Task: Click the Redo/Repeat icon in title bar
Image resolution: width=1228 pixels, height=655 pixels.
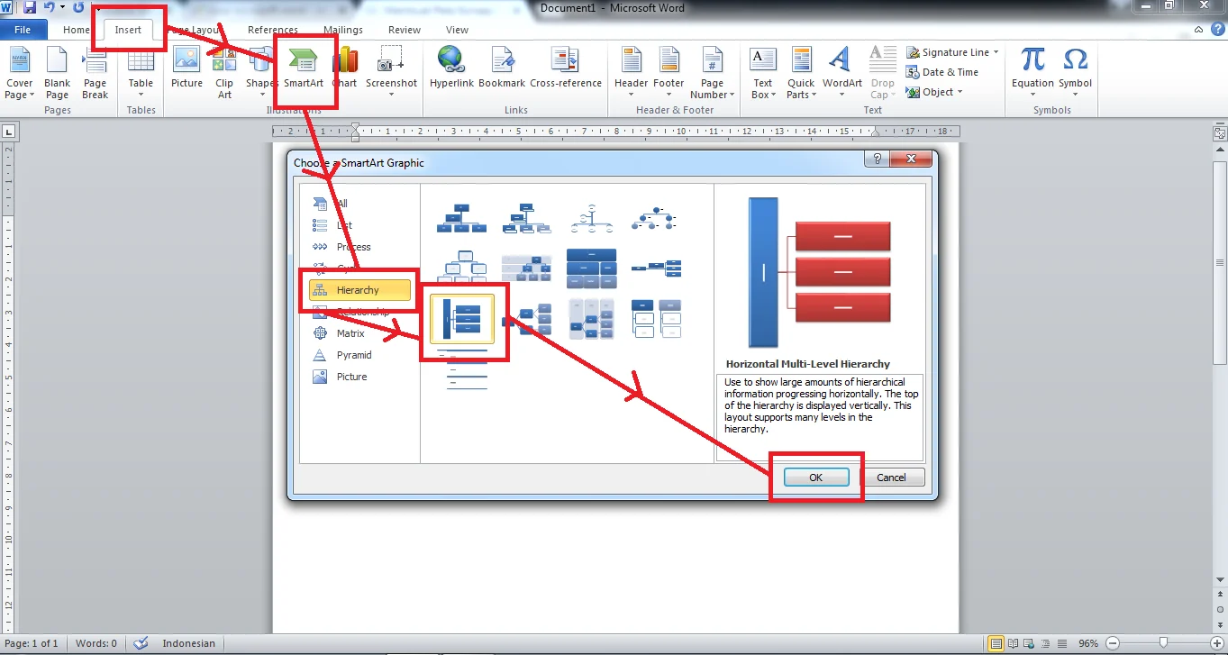Action: 77,8
